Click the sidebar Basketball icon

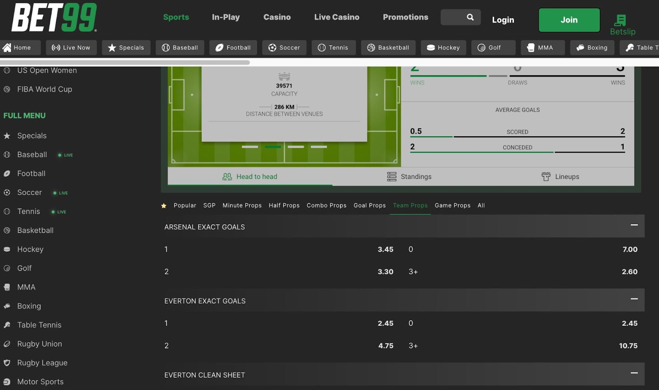(x=7, y=230)
